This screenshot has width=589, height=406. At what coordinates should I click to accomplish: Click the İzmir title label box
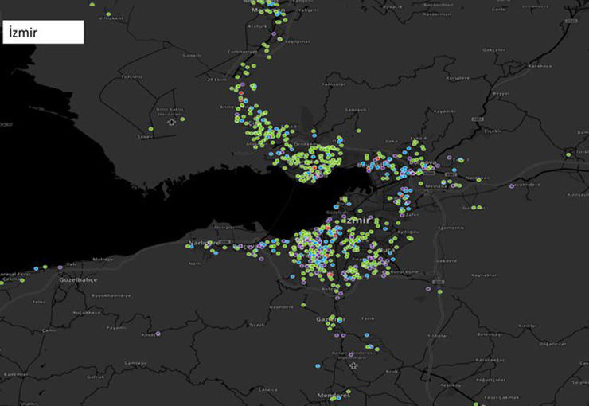pyautogui.click(x=43, y=32)
